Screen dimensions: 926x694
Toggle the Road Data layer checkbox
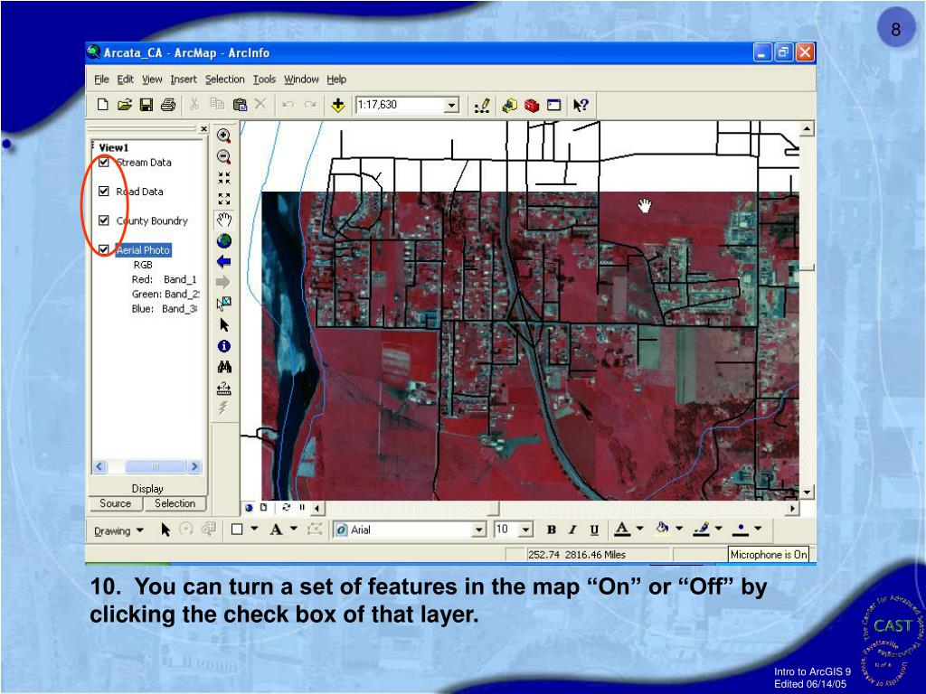[104, 192]
